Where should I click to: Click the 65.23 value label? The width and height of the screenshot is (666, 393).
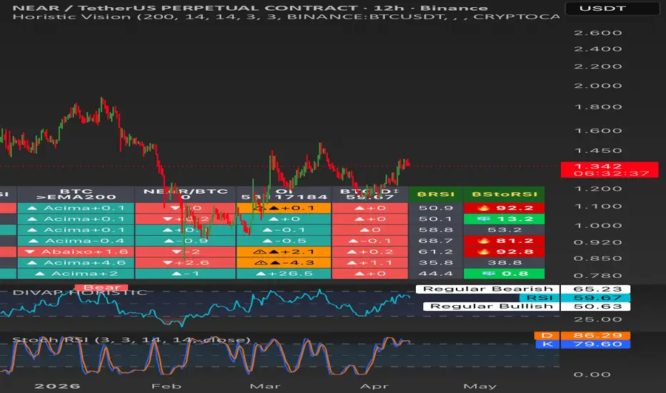coord(595,289)
